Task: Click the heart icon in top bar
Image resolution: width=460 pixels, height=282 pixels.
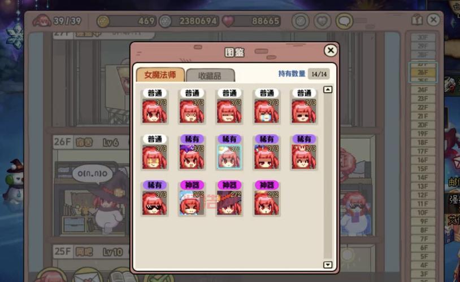Action: click(323, 21)
